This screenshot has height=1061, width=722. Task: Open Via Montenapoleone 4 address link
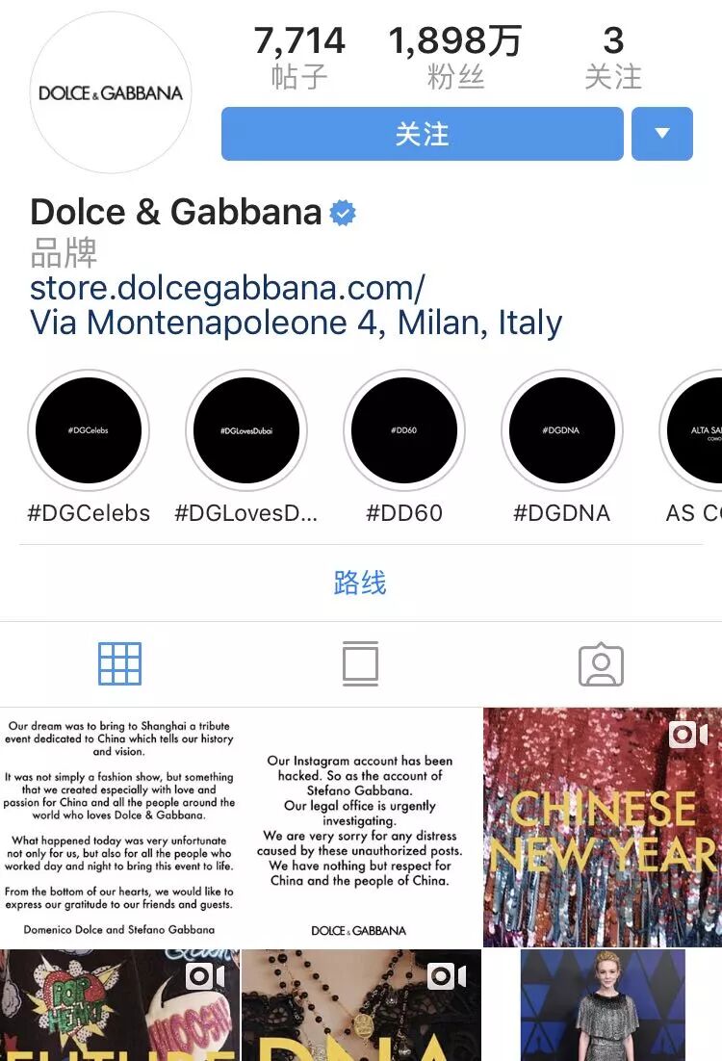pos(296,323)
